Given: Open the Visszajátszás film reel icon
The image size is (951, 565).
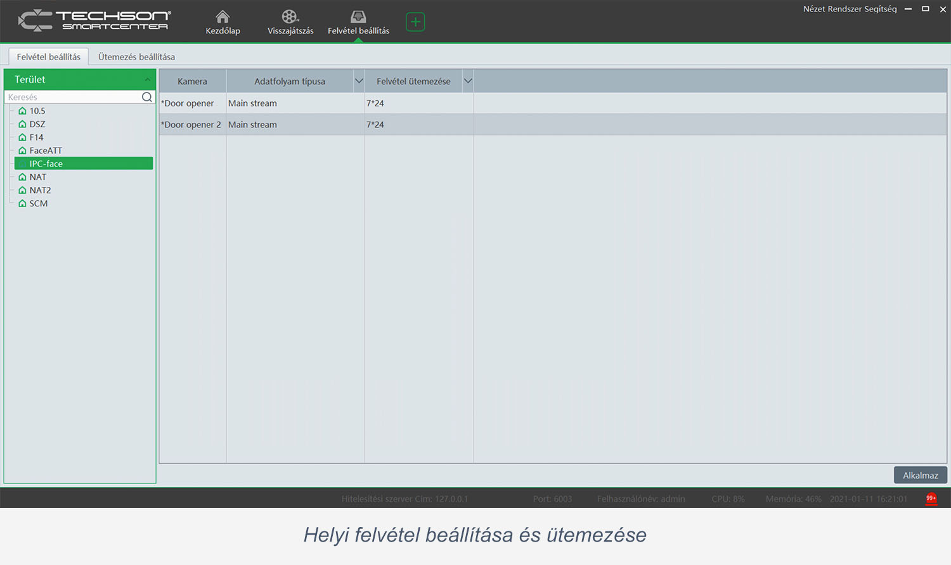Looking at the screenshot, I should (290, 17).
